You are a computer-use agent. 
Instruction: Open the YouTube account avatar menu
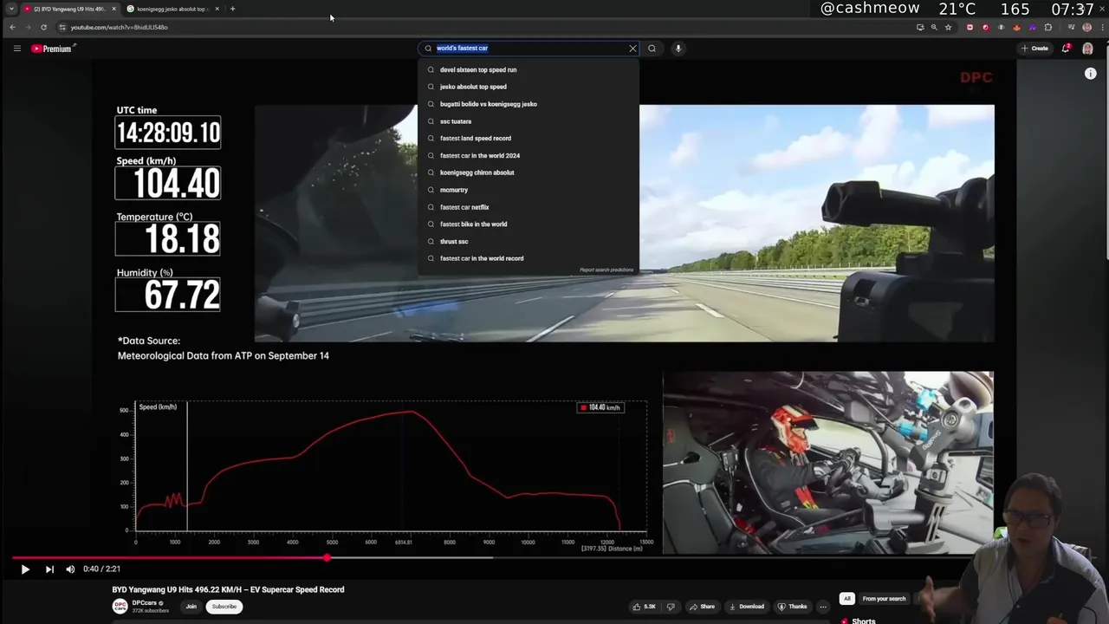(1087, 49)
